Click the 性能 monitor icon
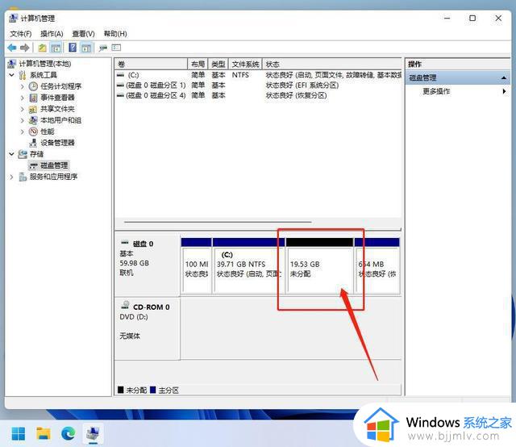The image size is (516, 447). 33,132
